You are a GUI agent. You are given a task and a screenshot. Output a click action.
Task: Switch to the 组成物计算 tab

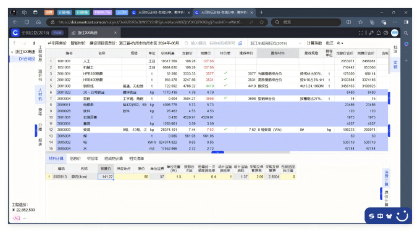click(114, 159)
